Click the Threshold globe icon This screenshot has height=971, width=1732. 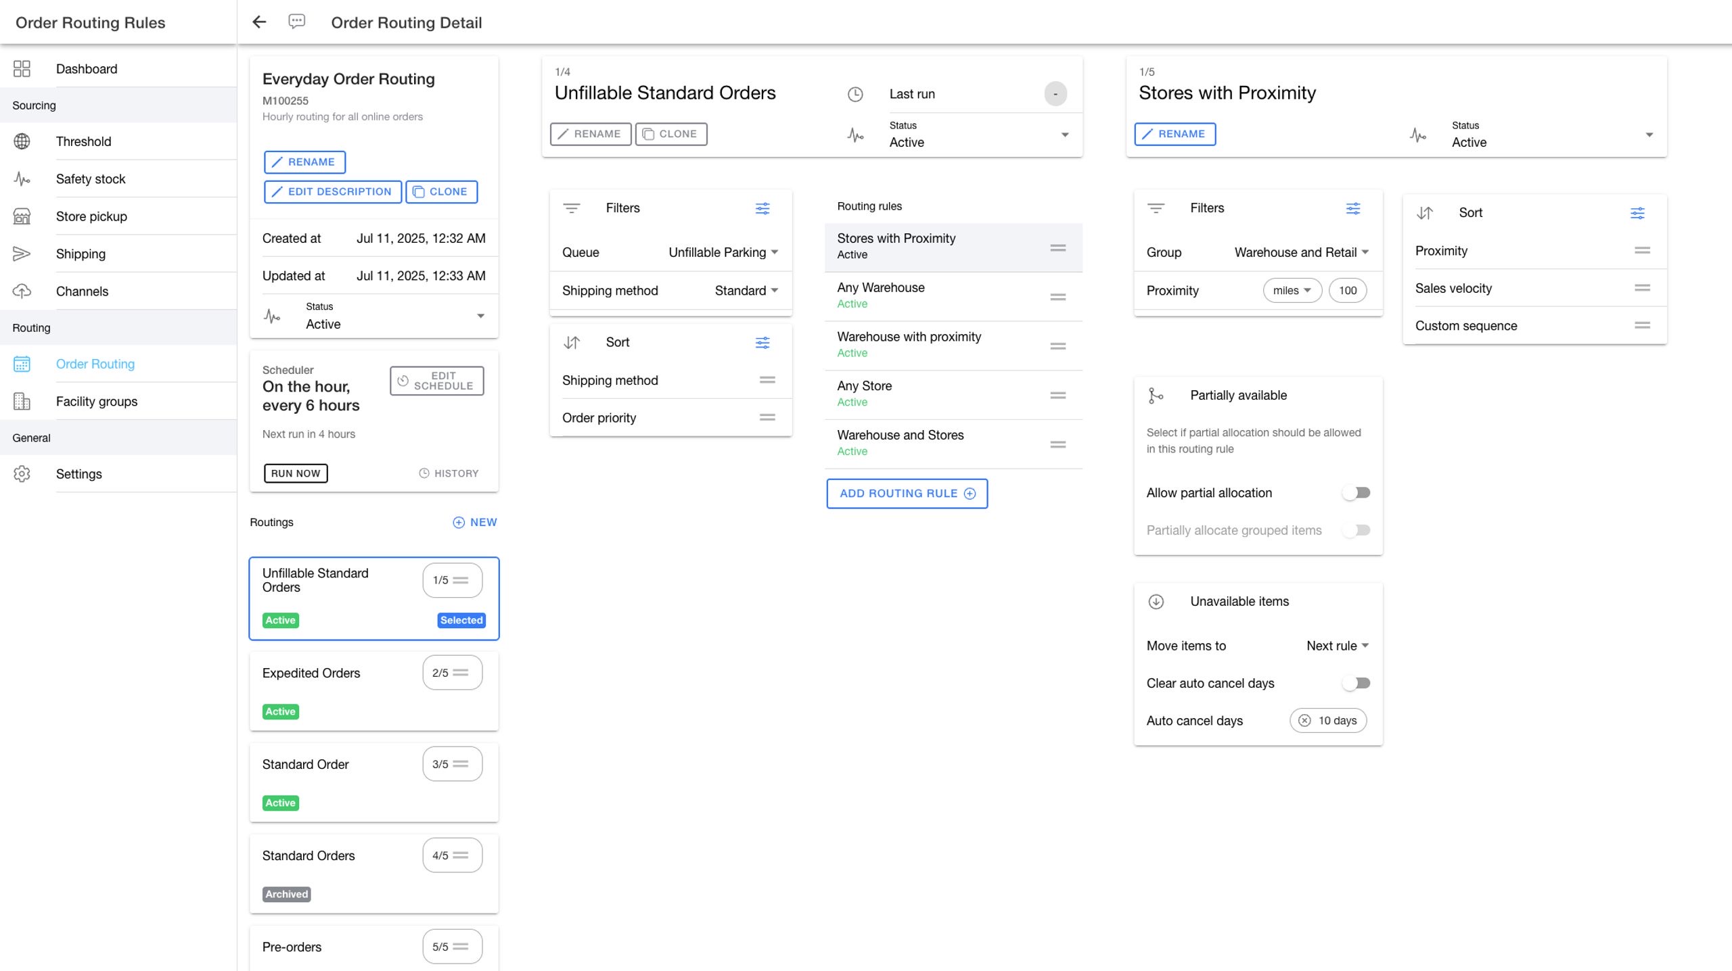pyautogui.click(x=22, y=141)
